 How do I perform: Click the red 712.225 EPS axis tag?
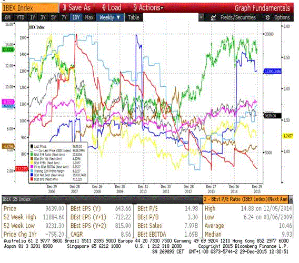(22, 169)
